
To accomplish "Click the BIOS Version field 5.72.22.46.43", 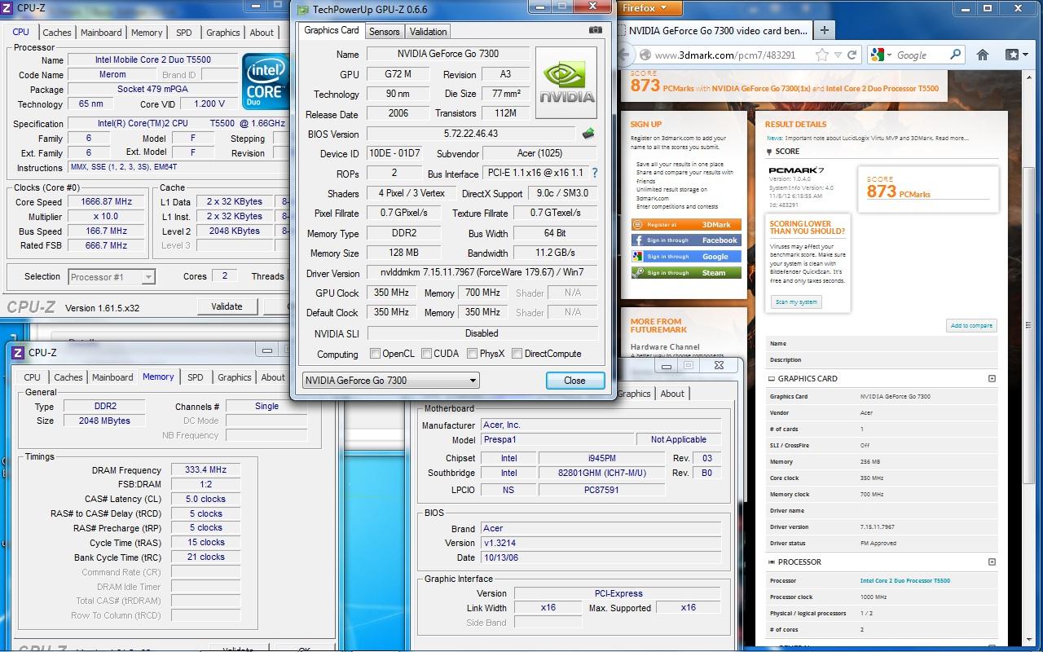I will [473, 134].
